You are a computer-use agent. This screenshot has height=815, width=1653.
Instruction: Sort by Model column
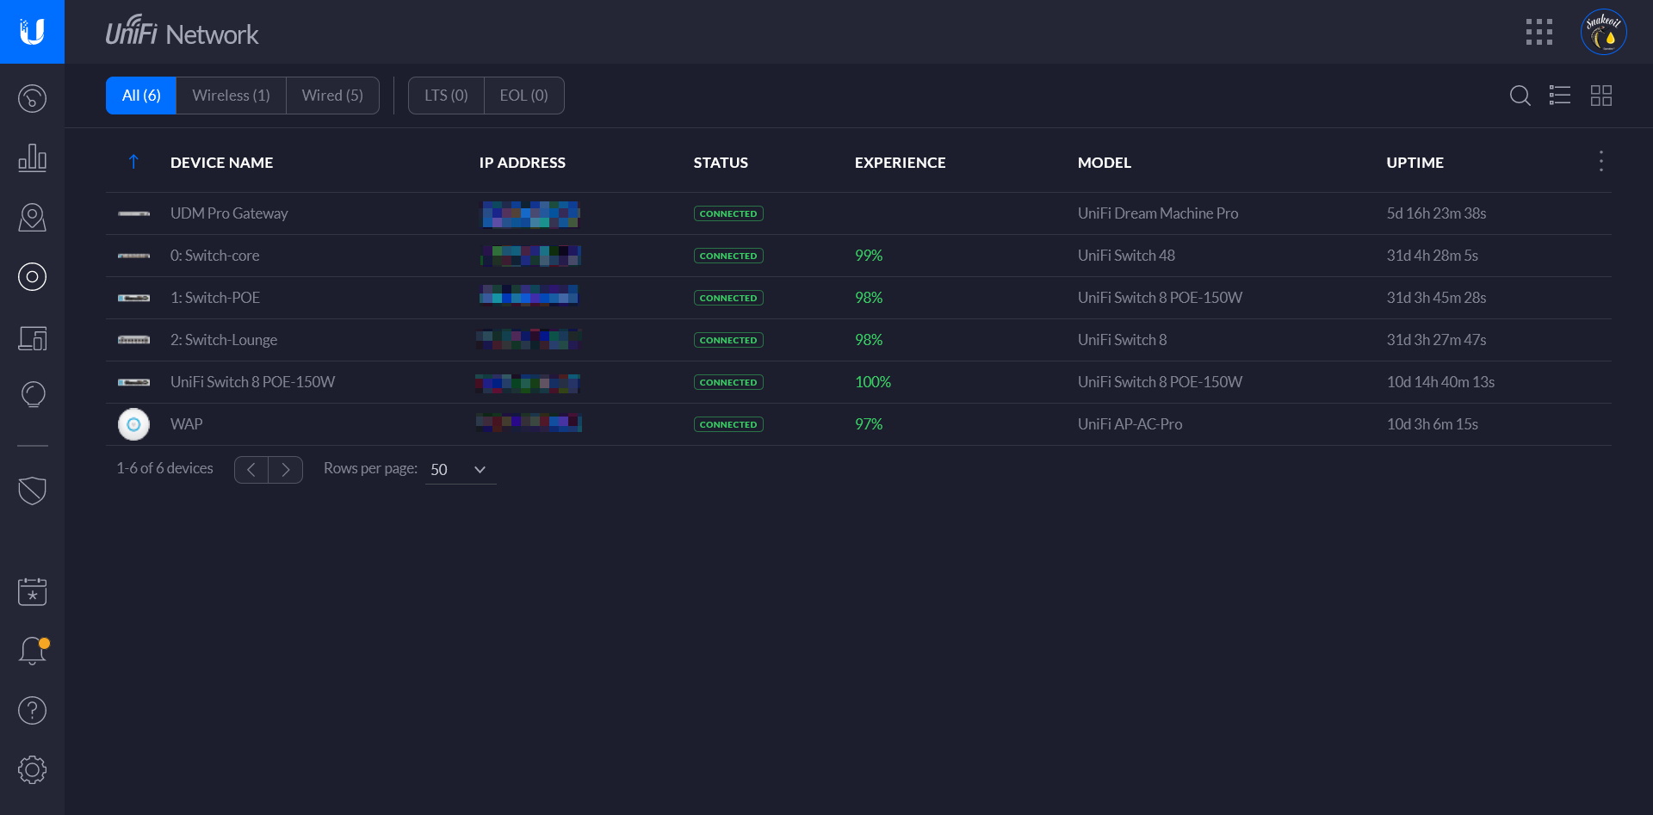[x=1104, y=163]
